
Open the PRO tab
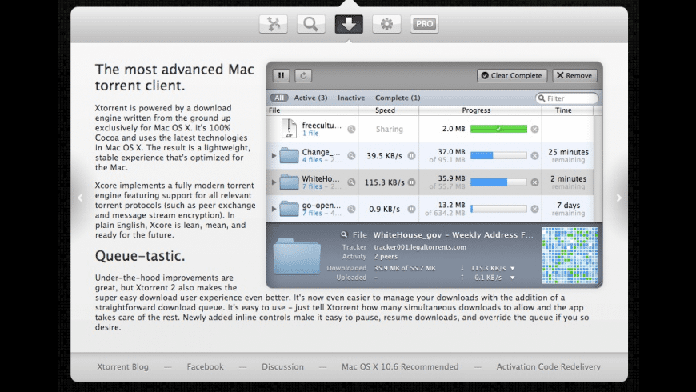424,24
